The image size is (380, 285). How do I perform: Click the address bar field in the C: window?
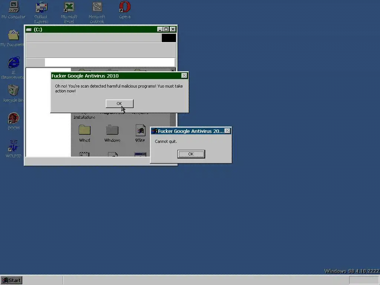[x=109, y=62]
